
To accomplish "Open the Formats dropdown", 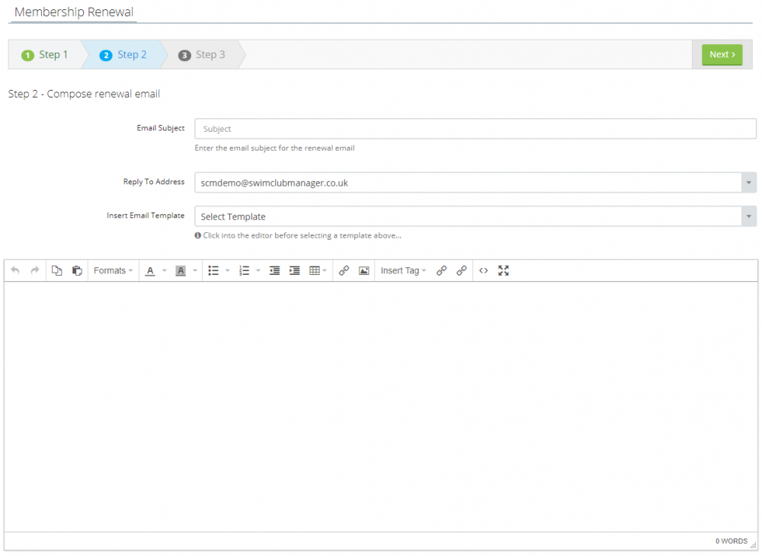I will [x=113, y=270].
